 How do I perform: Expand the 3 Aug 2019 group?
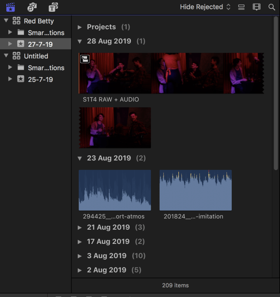80,256
